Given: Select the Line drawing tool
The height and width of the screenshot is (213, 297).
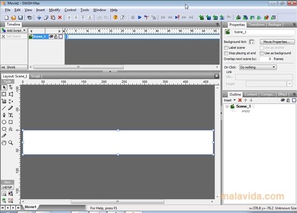Looking at the screenshot, I should (4, 108).
